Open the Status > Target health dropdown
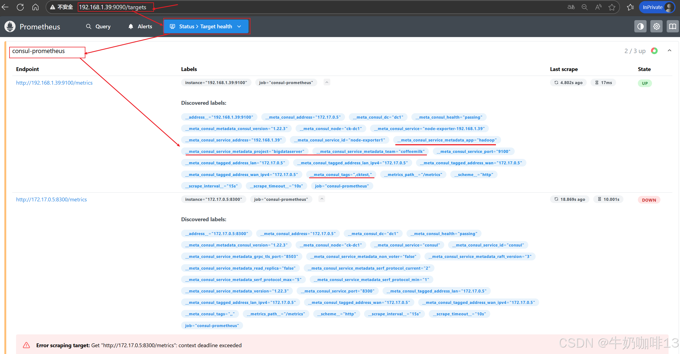The width and height of the screenshot is (680, 354). 206,26
